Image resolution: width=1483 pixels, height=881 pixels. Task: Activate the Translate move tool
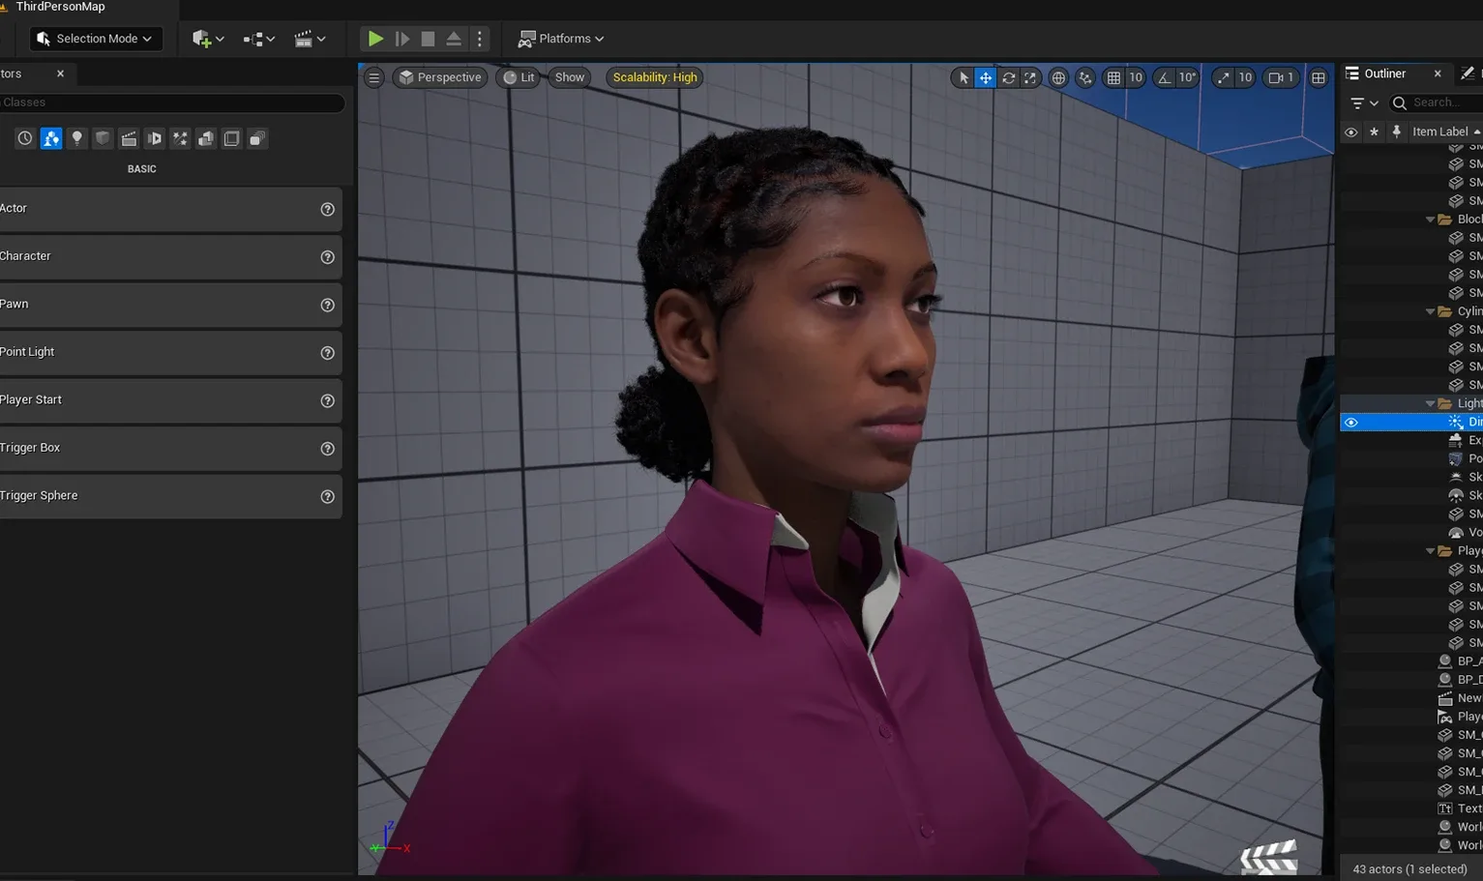click(986, 77)
